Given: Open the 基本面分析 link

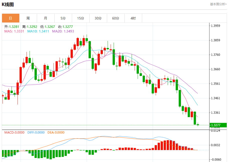Looking at the screenshot, I should click(x=218, y=4).
